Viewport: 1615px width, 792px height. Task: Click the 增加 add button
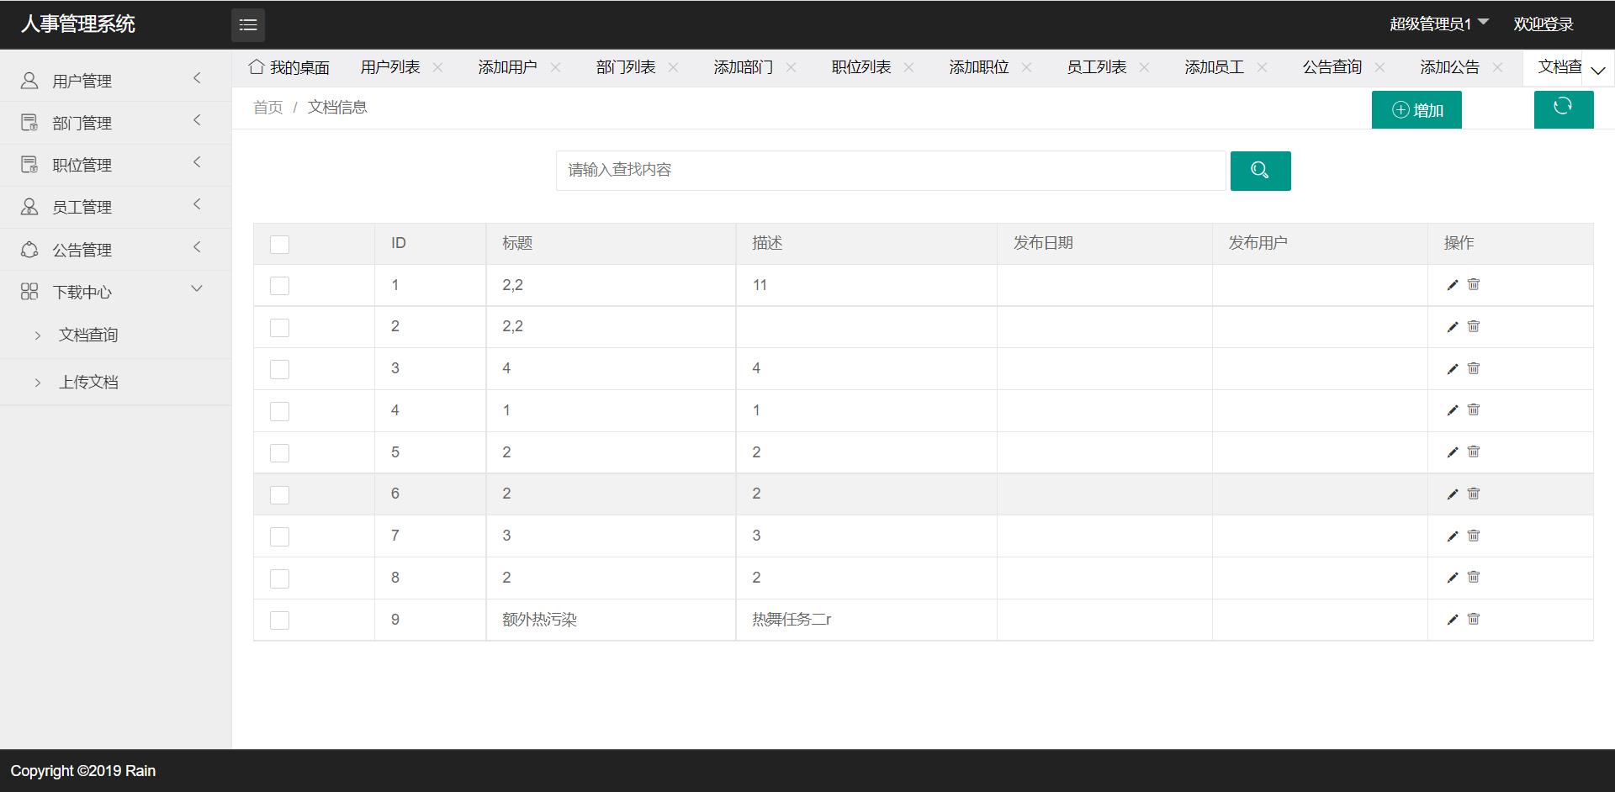(1416, 110)
